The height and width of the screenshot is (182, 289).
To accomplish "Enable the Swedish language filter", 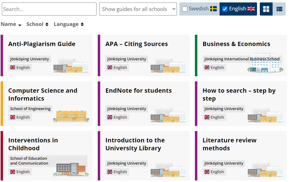I will tap(184, 9).
